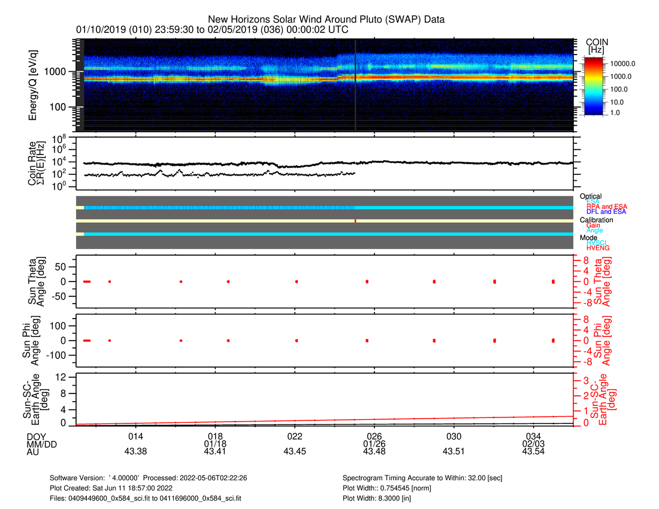
Task: Click the cyan 'HVSCI' mode legend label
Action: [x=598, y=243]
